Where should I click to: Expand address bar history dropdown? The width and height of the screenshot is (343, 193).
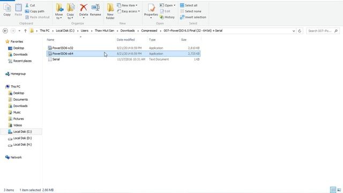[x=294, y=31]
